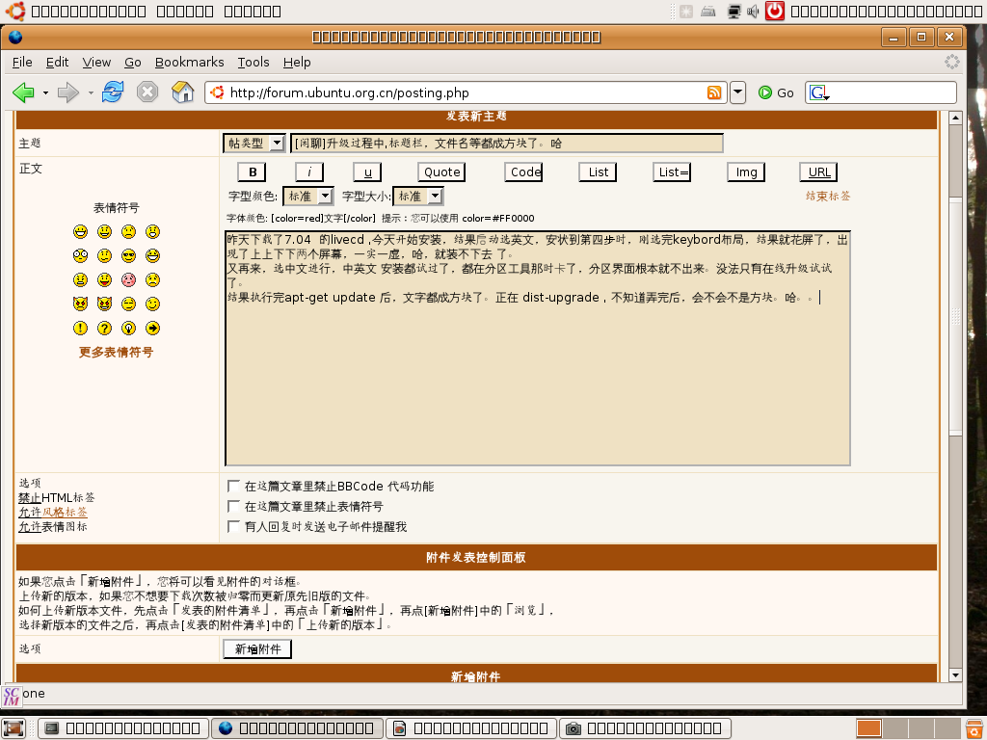Image resolution: width=987 pixels, height=740 pixels.
Task: Open the Forward button history dropdown arrow
Action: (91, 93)
